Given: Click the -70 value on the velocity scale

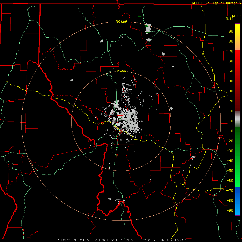Looking at the screenshot, I should click(x=230, y=191).
